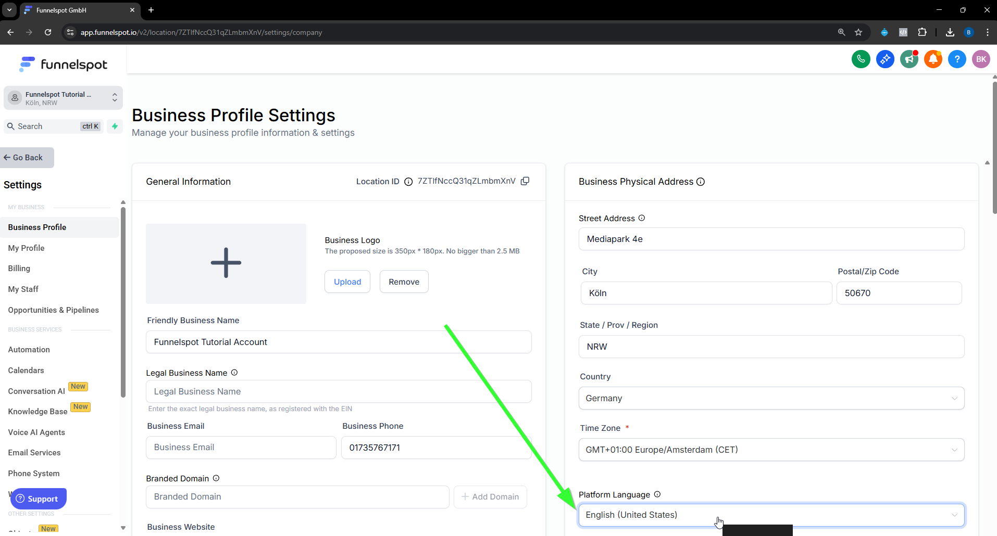Copy the Location ID to clipboard
997x536 pixels.
click(525, 181)
